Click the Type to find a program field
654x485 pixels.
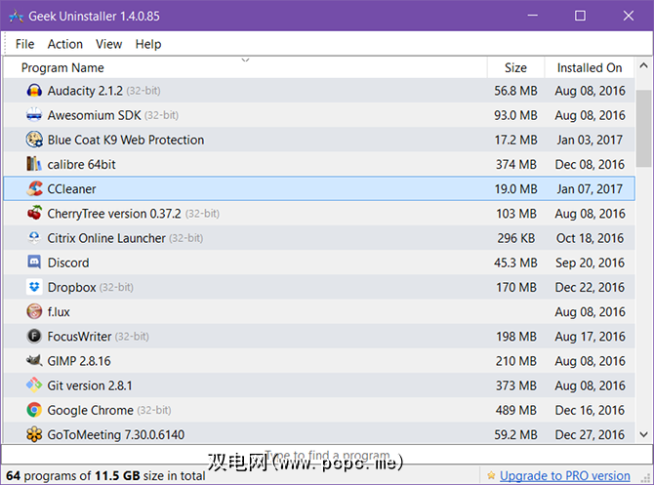pyautogui.click(x=327, y=455)
